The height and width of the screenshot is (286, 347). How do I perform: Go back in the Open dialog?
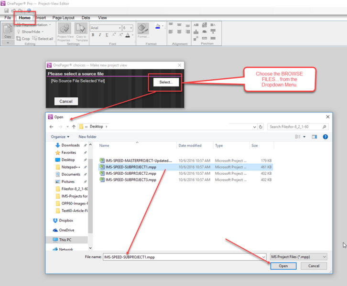click(x=51, y=127)
